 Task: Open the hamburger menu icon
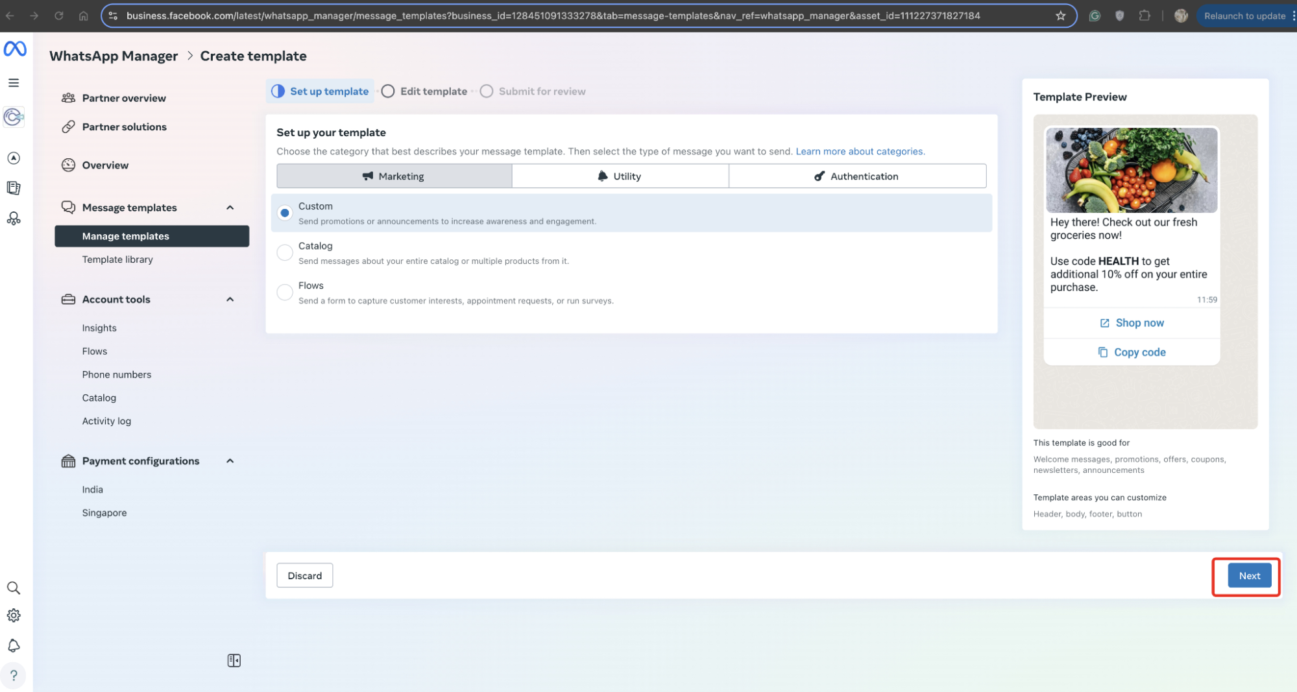coord(14,83)
